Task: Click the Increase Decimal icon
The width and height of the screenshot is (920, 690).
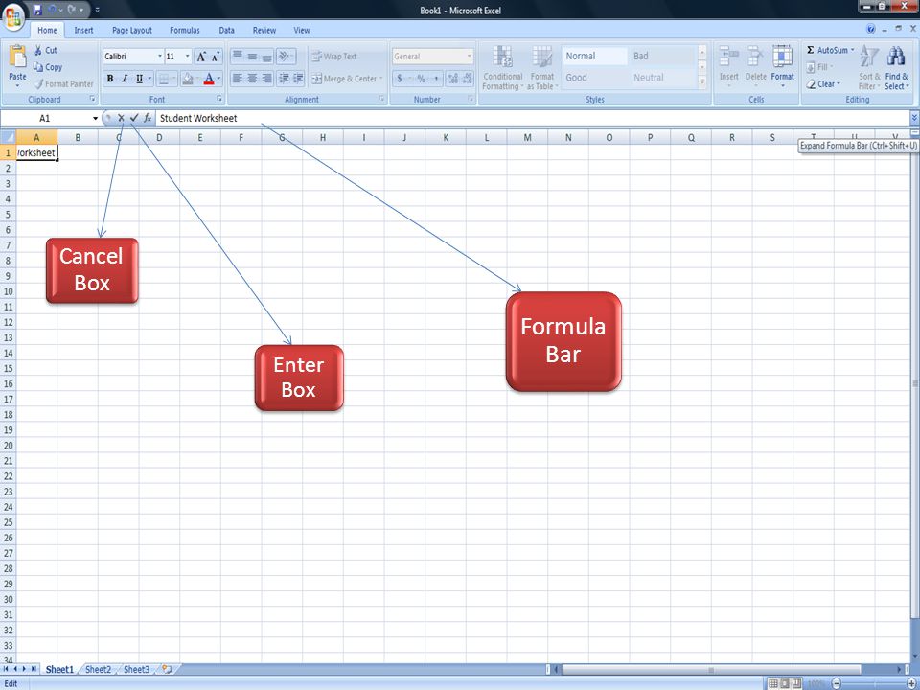Action: pyautogui.click(x=453, y=79)
